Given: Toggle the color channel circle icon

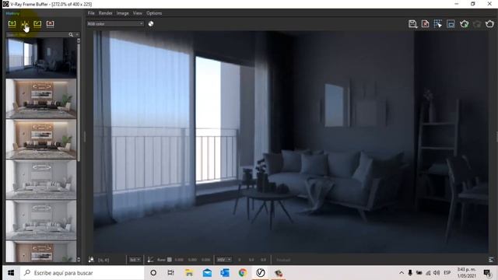Looking at the screenshot, I should click(151, 24).
